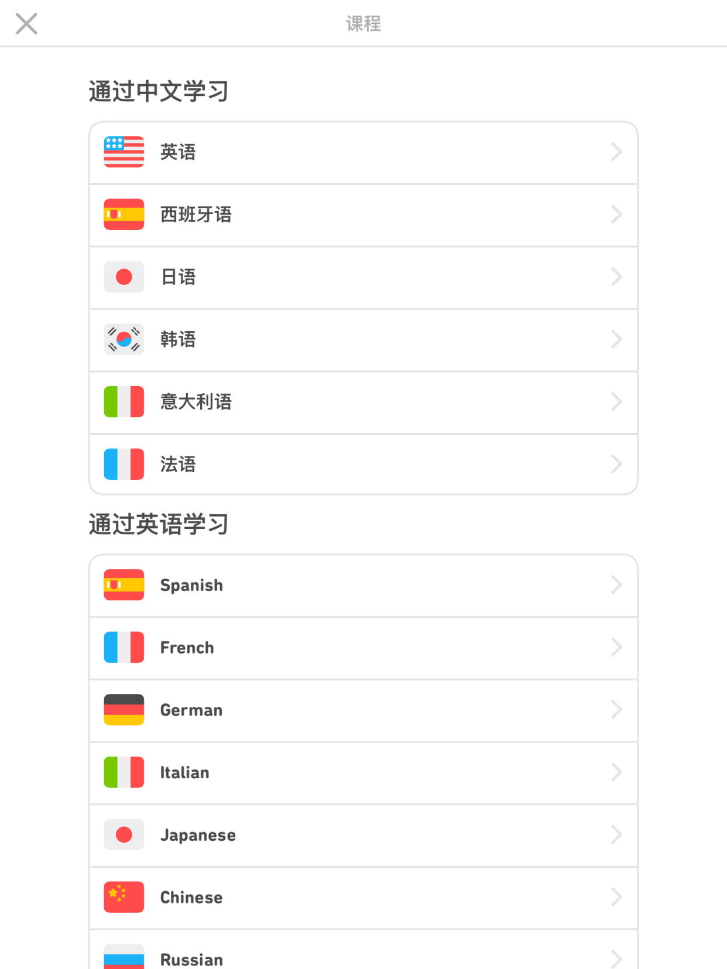The width and height of the screenshot is (727, 969).
Task: Choose the French course from English
Action: pyautogui.click(x=187, y=648)
